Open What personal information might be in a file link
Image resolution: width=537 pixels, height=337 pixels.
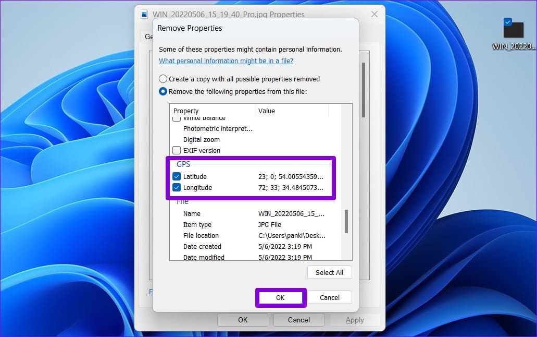coord(226,61)
